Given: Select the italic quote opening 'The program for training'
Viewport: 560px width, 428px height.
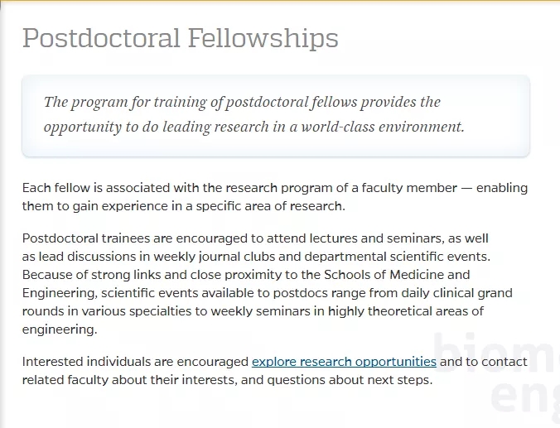Looking at the screenshot, I should tap(254, 114).
